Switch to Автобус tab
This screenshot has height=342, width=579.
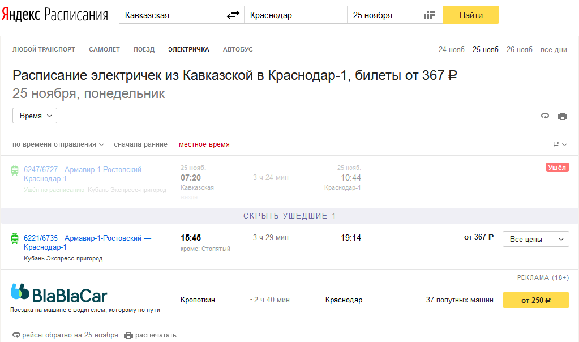tap(238, 49)
